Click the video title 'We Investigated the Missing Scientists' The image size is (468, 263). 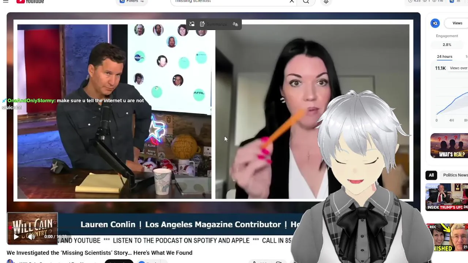tap(99, 253)
